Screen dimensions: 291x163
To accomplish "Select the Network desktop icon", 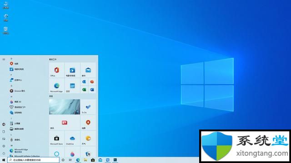I will click(6, 18).
